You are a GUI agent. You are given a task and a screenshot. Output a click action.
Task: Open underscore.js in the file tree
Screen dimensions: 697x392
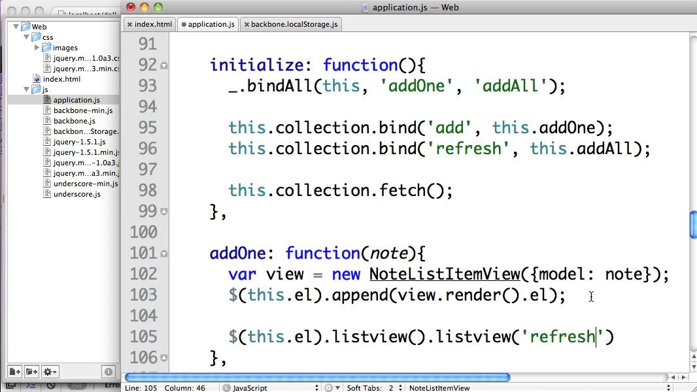(x=77, y=194)
